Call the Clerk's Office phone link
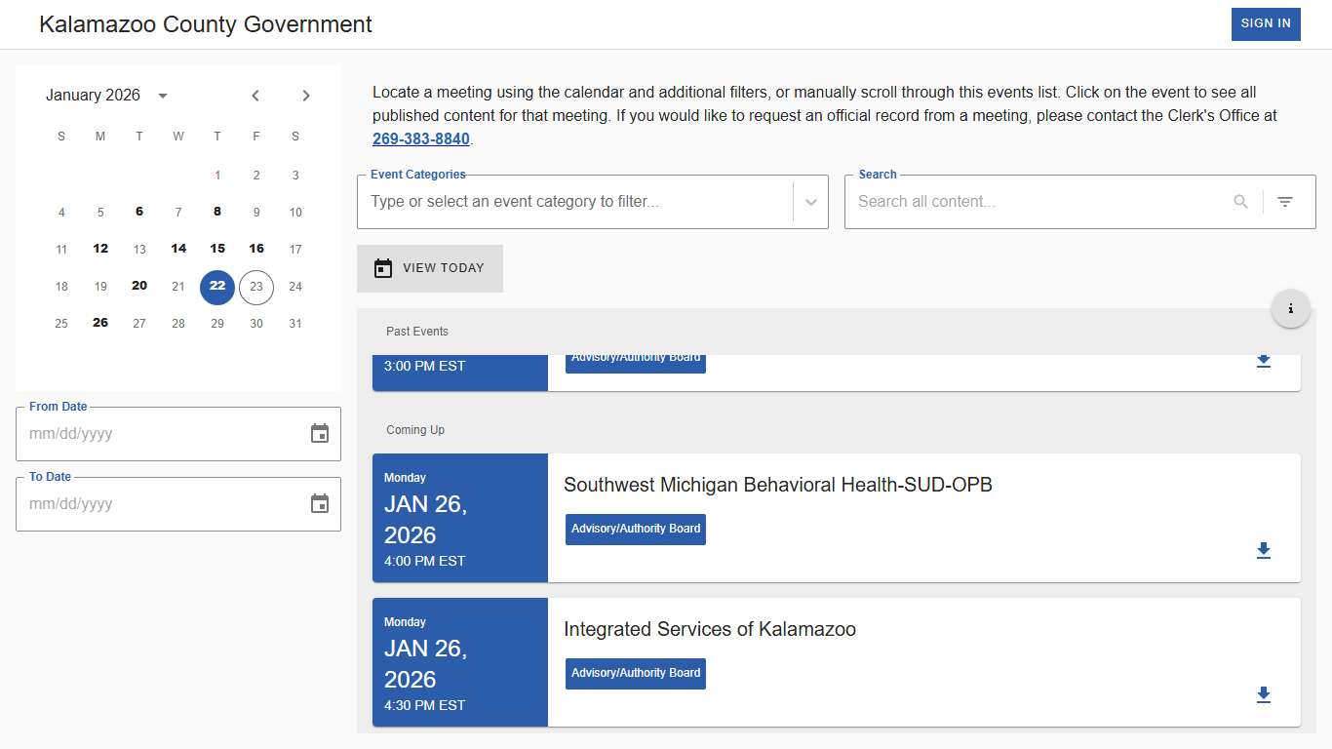1332x749 pixels. (421, 138)
